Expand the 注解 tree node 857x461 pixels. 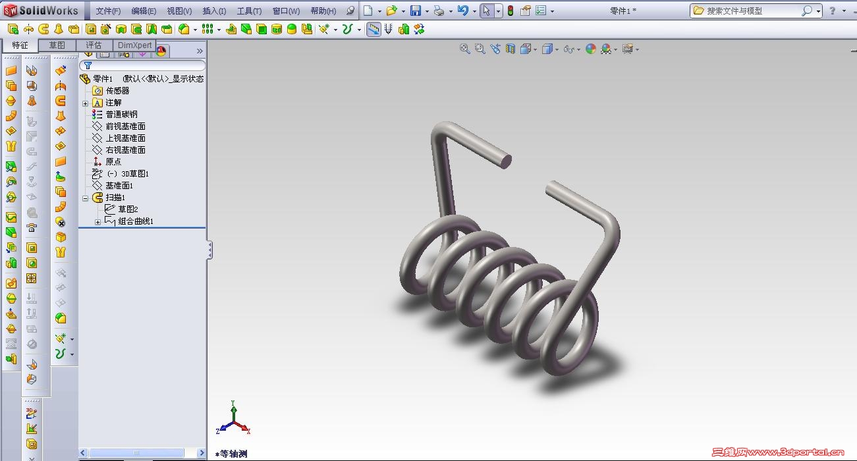pyautogui.click(x=86, y=103)
